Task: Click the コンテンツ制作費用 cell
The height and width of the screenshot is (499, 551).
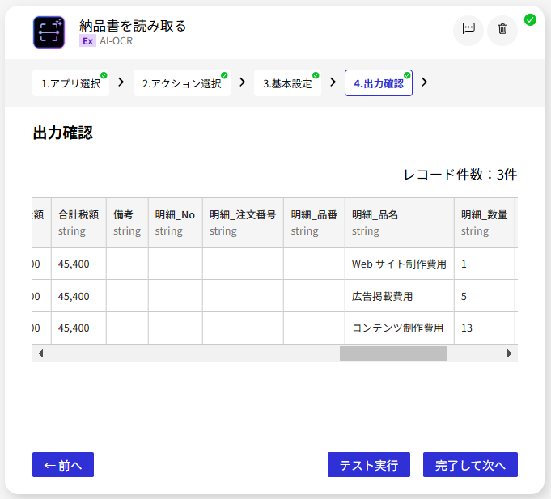Action: tap(400, 328)
